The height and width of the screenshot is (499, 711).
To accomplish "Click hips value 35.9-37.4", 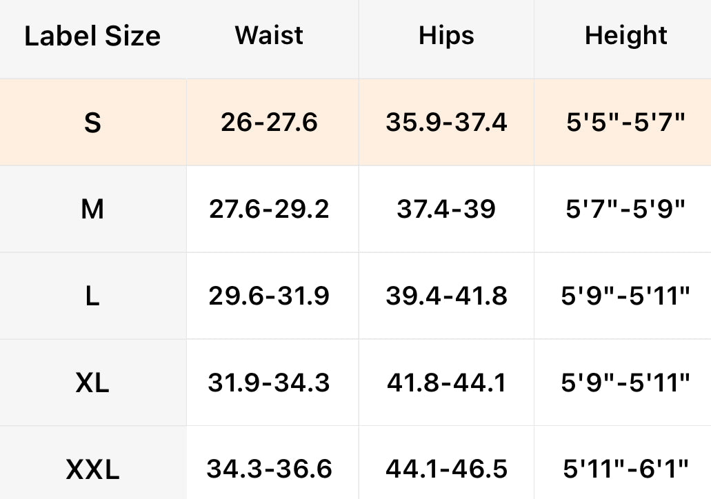I will pos(446,123).
